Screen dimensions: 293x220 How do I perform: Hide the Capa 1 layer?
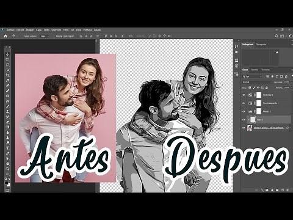[x=244, y=120]
